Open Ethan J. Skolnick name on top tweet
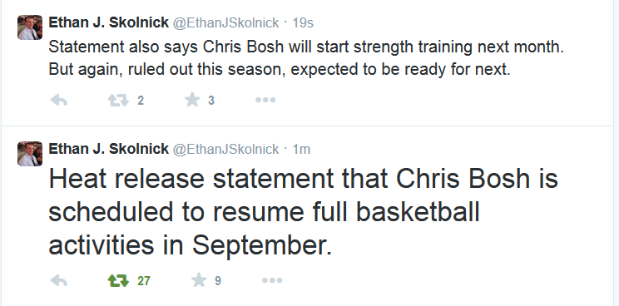This screenshot has height=306, width=619. 108,22
